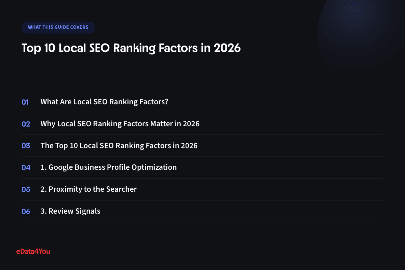Click the 'What This Guide Covers' badge
Image resolution: width=405 pixels, height=270 pixels.
58,27
